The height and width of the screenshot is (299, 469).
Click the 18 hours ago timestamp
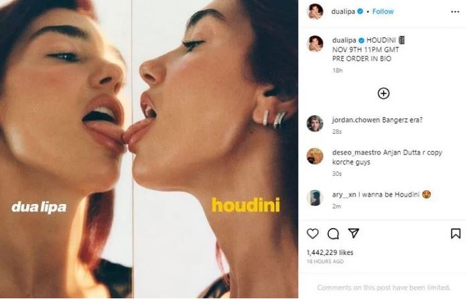[x=325, y=262]
